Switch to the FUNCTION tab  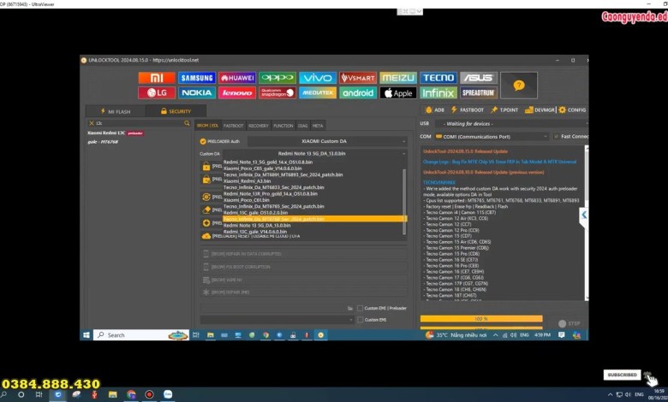coord(283,126)
